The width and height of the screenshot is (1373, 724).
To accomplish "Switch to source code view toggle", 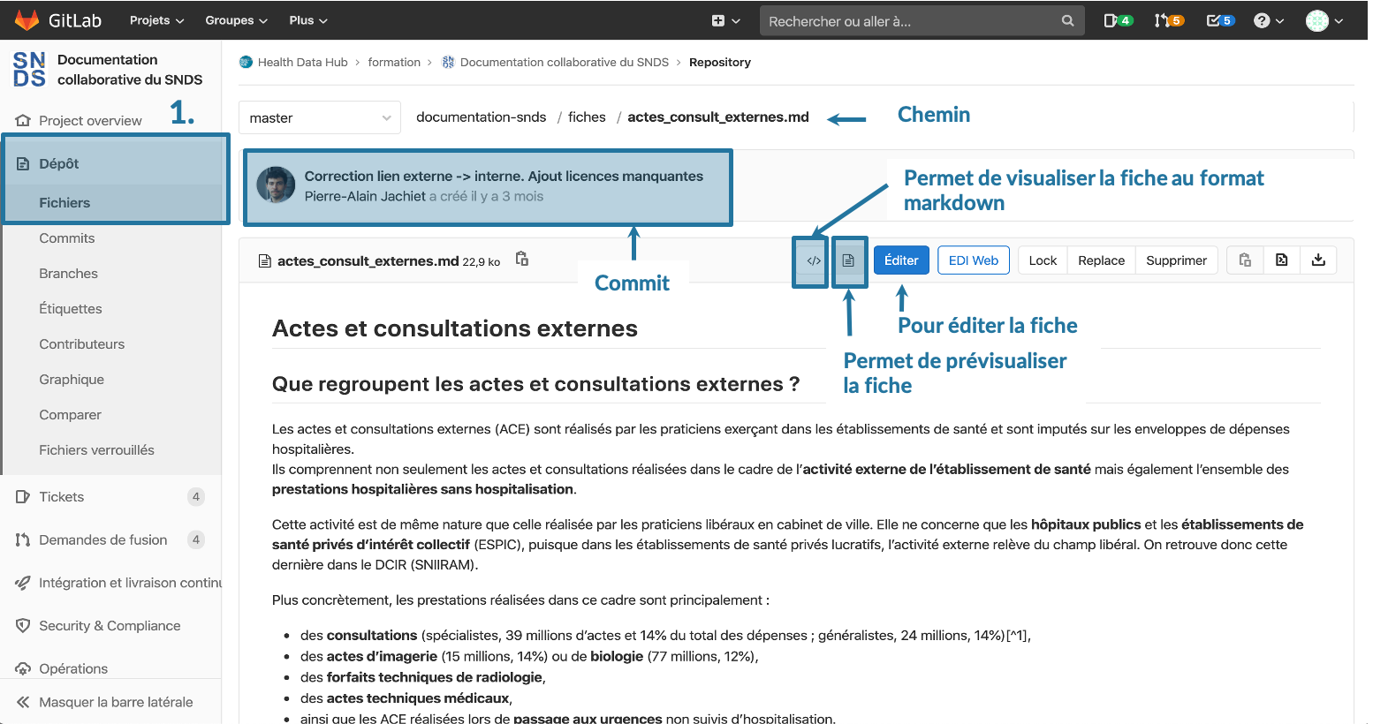I will coord(814,260).
